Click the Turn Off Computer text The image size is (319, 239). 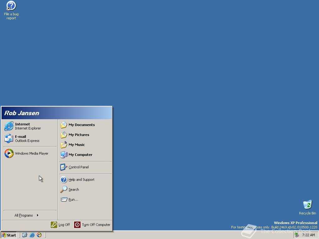[x=96, y=225]
